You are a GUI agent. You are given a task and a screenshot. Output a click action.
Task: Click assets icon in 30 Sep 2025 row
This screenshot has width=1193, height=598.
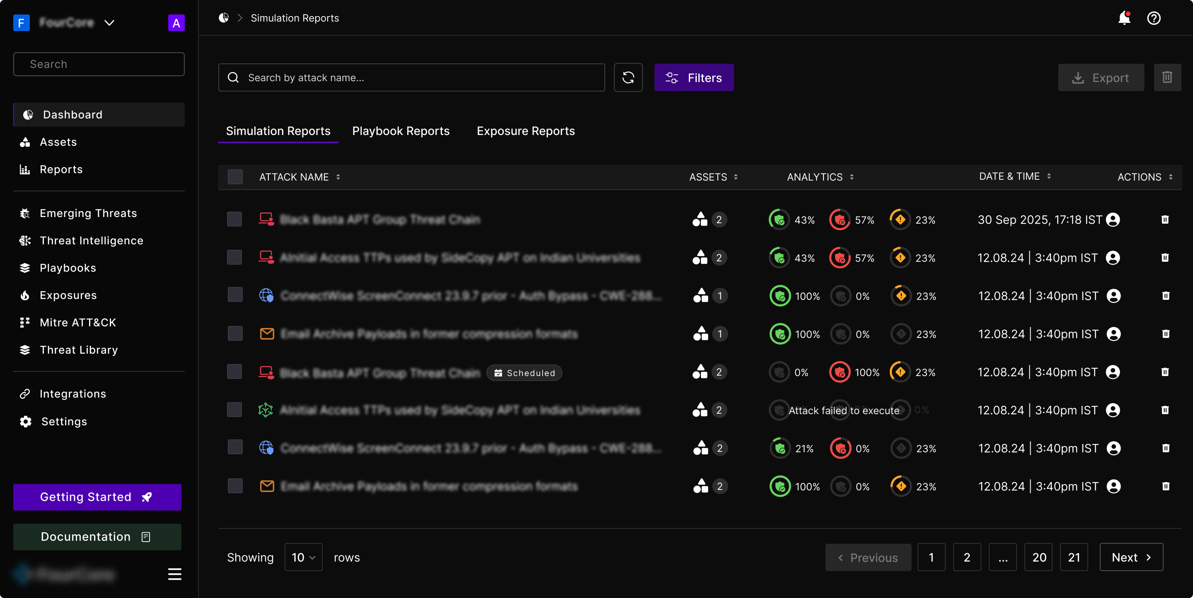(x=700, y=219)
